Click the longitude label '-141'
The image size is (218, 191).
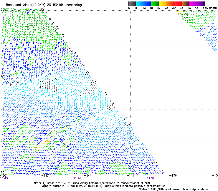pyautogui.click(x=130, y=175)
